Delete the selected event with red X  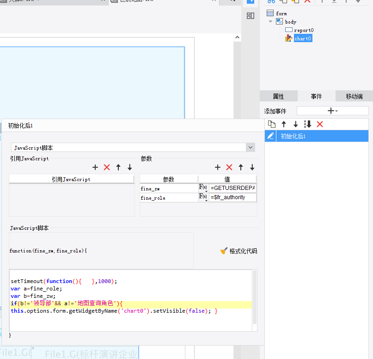coord(320,124)
